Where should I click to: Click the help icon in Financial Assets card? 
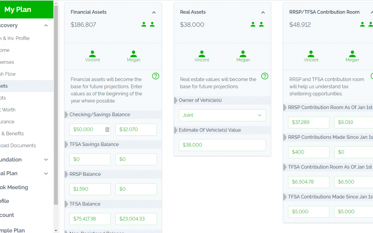155,76
